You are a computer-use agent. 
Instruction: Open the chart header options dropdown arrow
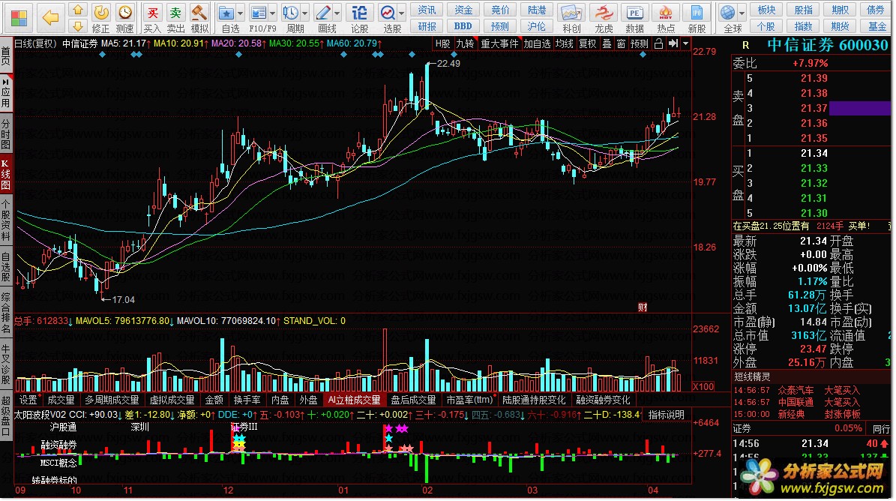[686, 43]
